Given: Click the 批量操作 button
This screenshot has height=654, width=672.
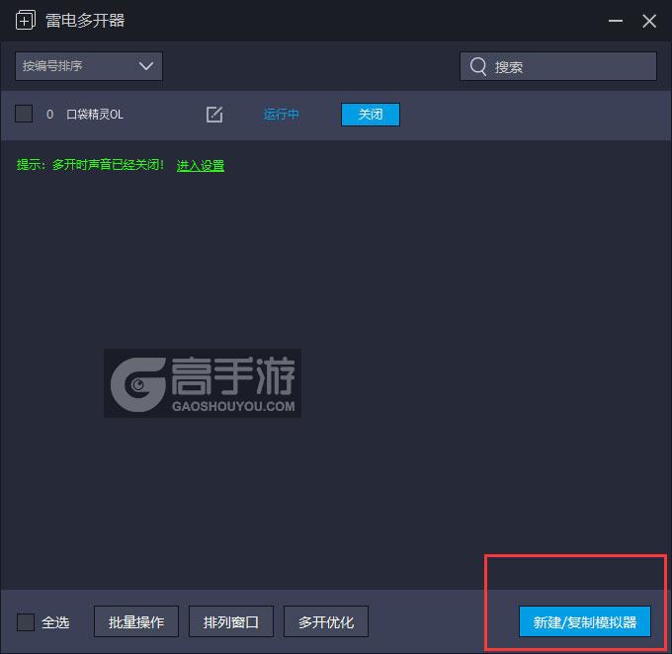Looking at the screenshot, I should [136, 621].
